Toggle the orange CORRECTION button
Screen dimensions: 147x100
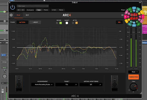pyautogui.click(x=134, y=77)
